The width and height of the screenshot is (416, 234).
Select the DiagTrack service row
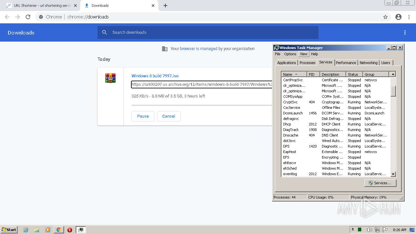tap(336, 130)
